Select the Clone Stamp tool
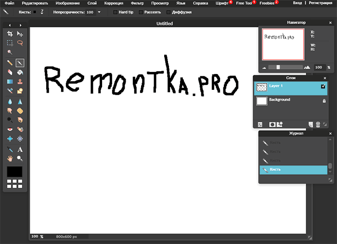This screenshot has height=244, width=337. (x=20, y=82)
